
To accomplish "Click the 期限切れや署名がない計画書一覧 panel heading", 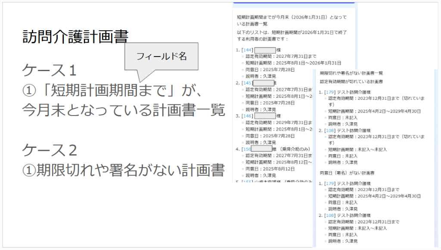I will [x=351, y=73].
